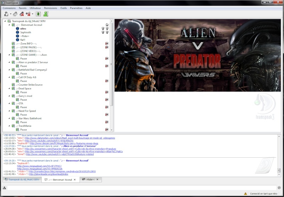This screenshot has width=284, height=197.
Task: Click in the chat message input field
Action: [142, 188]
